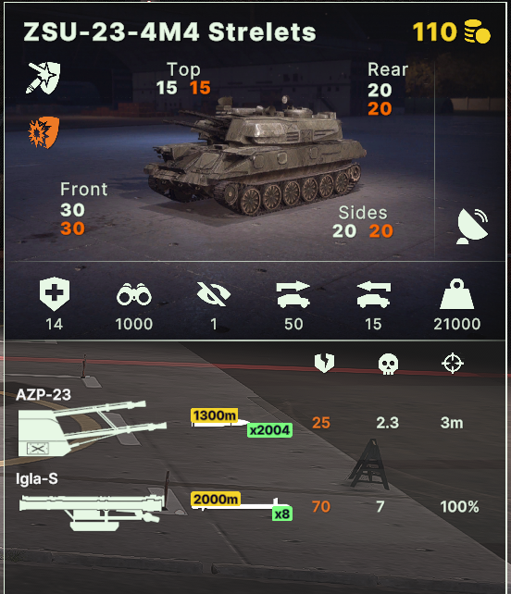Click the gold coins cost icon
This screenshot has width=511, height=594.
(478, 31)
